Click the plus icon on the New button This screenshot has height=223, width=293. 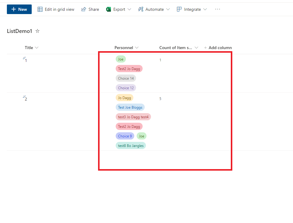(14, 9)
